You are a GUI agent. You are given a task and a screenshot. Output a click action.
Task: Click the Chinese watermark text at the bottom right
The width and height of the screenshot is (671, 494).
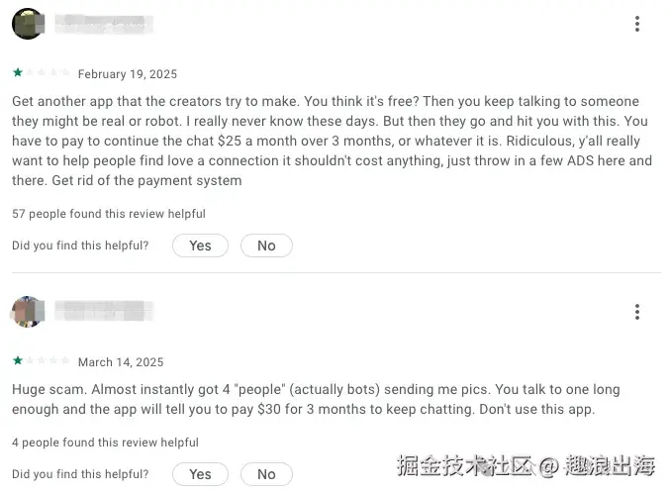(x=526, y=464)
